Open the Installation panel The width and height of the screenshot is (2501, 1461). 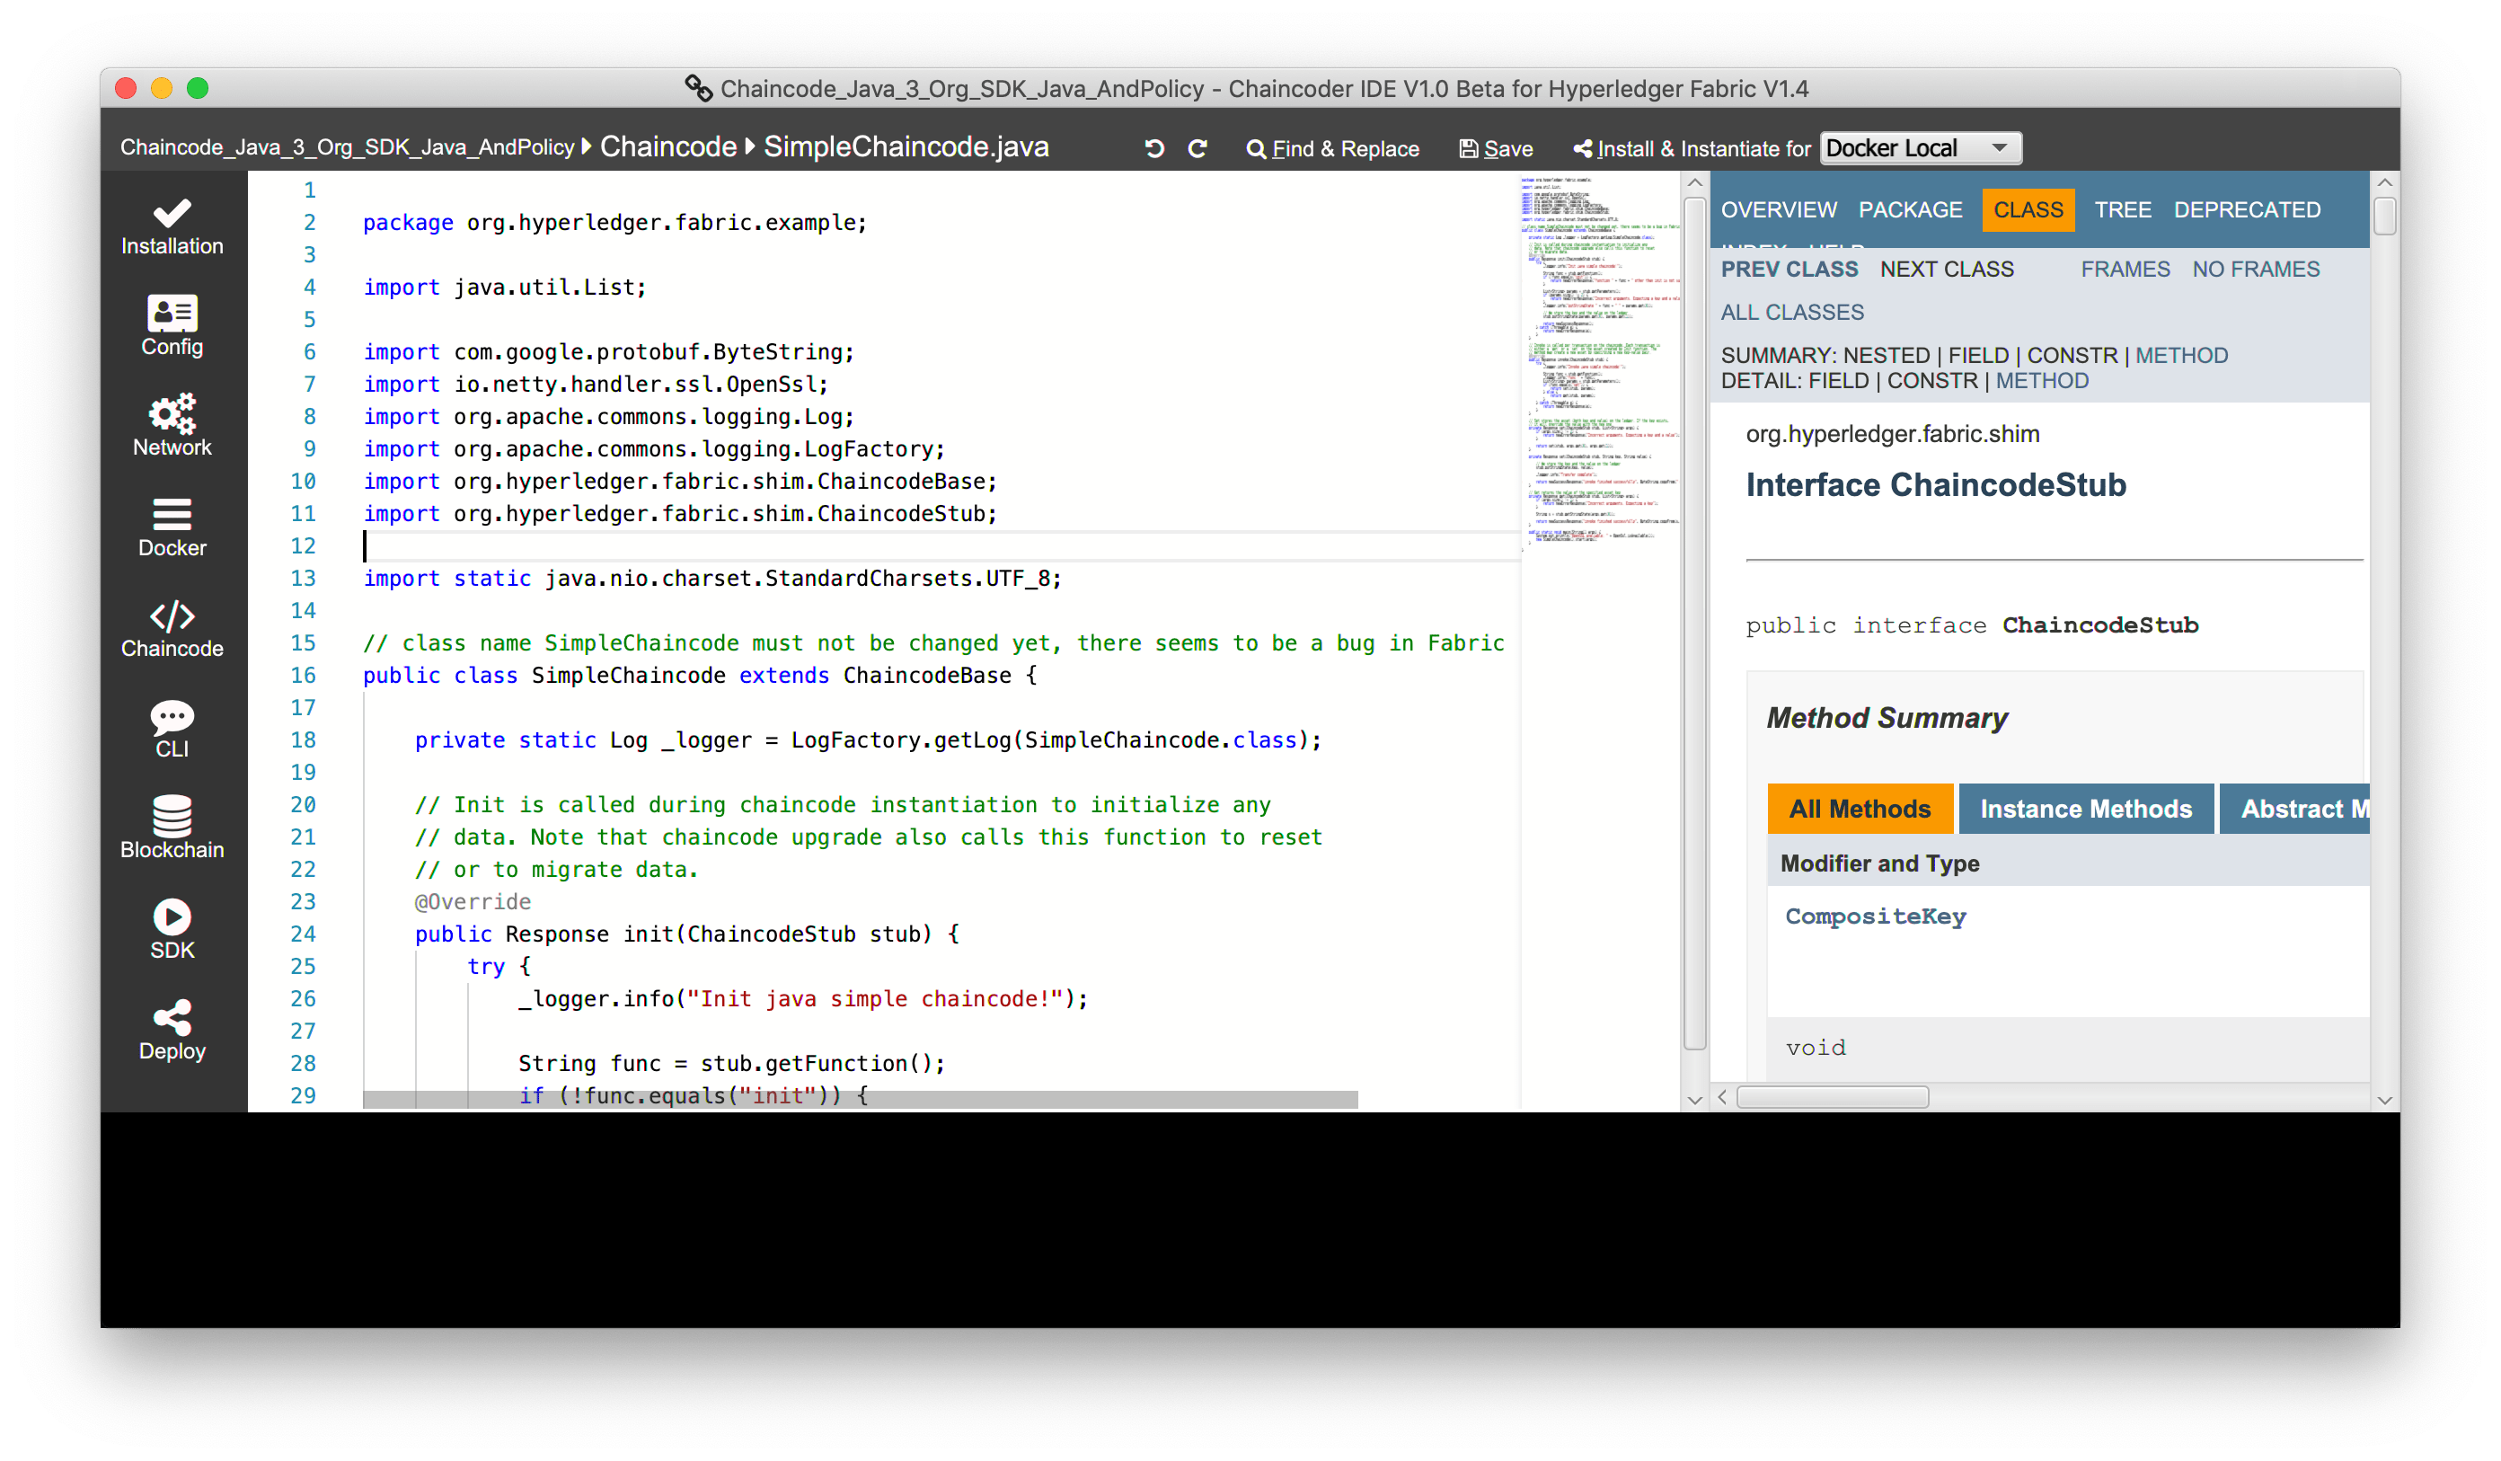(172, 226)
